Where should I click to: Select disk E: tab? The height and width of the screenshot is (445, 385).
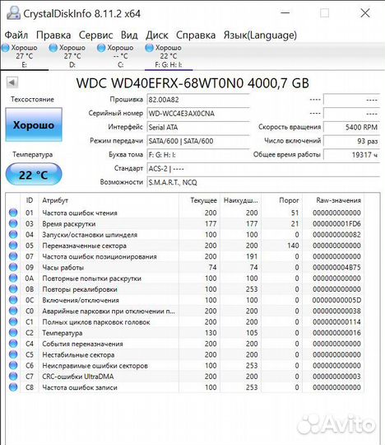pos(25,56)
